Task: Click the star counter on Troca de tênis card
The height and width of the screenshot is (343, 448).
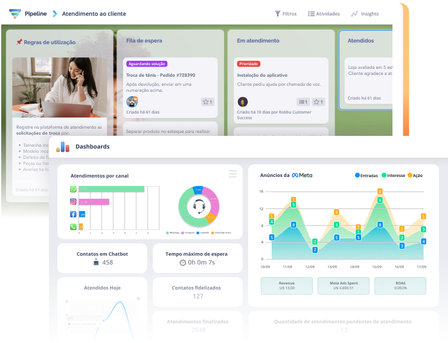Action: [x=208, y=102]
